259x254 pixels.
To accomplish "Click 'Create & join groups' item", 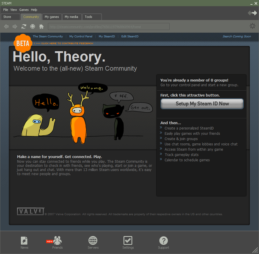I will (x=181, y=139).
